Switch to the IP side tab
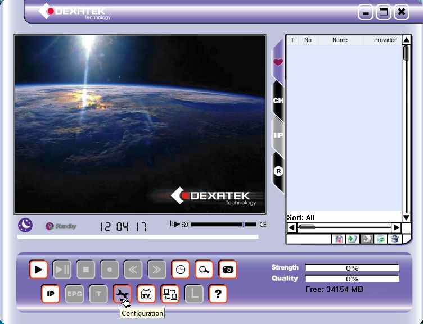This screenshot has height=324, width=423. pyautogui.click(x=278, y=135)
